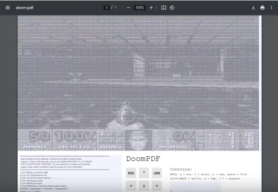Print the PDF document
This screenshot has height=192, width=278.
coord(263,8)
